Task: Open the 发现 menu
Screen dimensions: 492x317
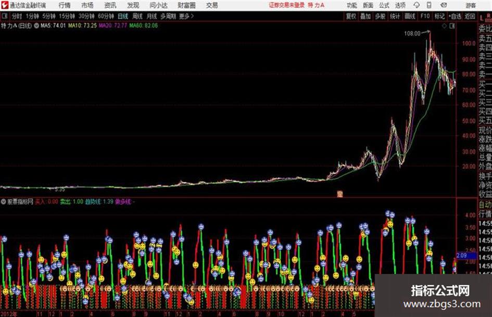Action: click(133, 5)
